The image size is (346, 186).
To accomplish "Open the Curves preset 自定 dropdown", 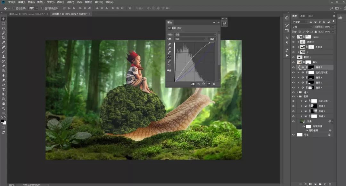I will [195, 34].
